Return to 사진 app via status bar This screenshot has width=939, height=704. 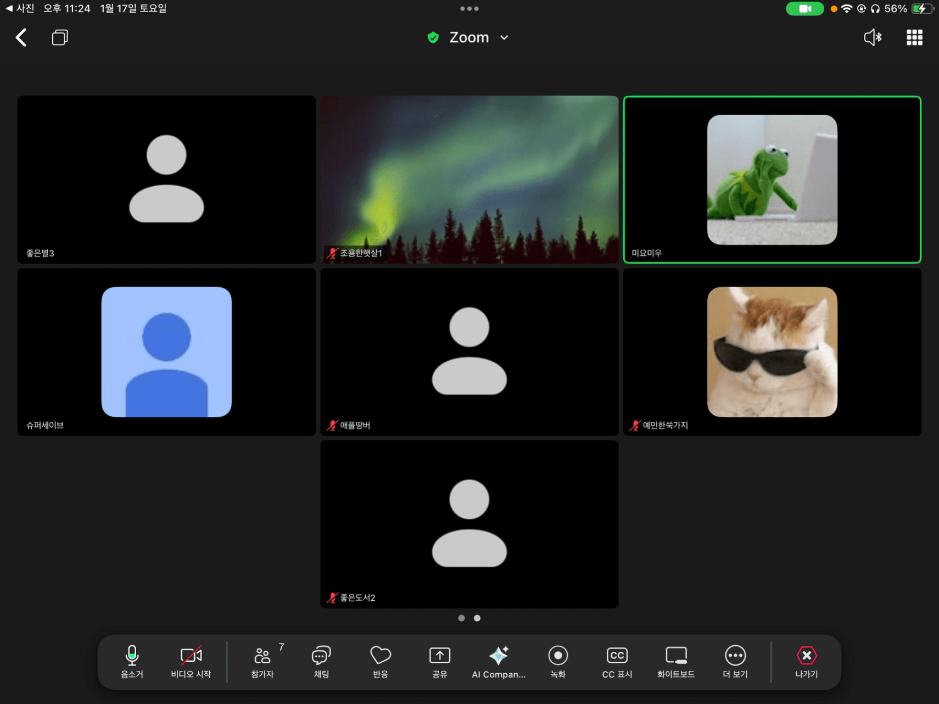20,8
